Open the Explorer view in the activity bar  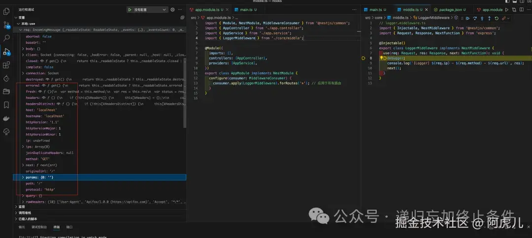pos(6,11)
